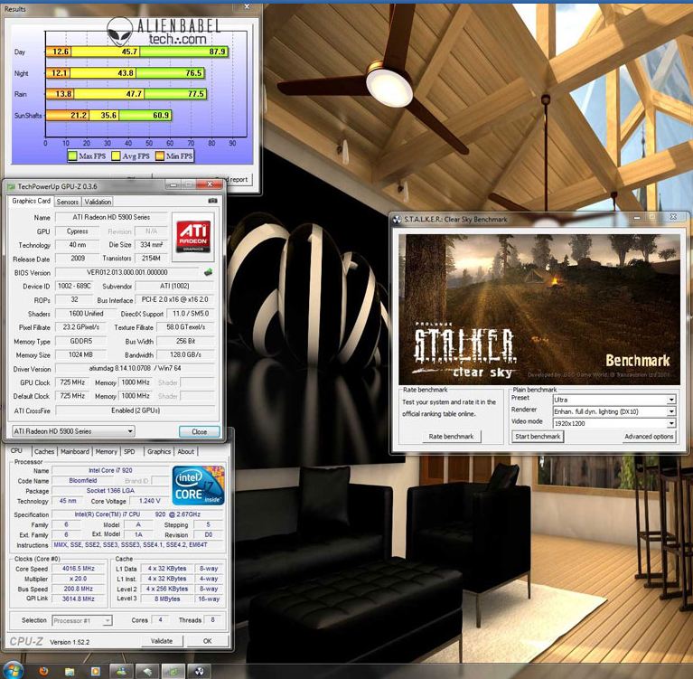Click the Threads value 8 in CPU-Z

click(212, 620)
